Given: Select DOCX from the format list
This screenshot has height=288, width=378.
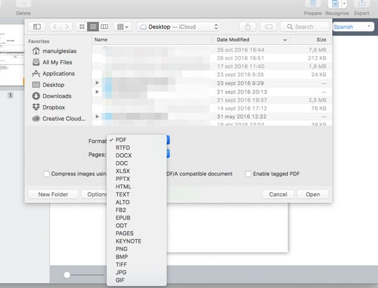Looking at the screenshot, I should 123,156.
